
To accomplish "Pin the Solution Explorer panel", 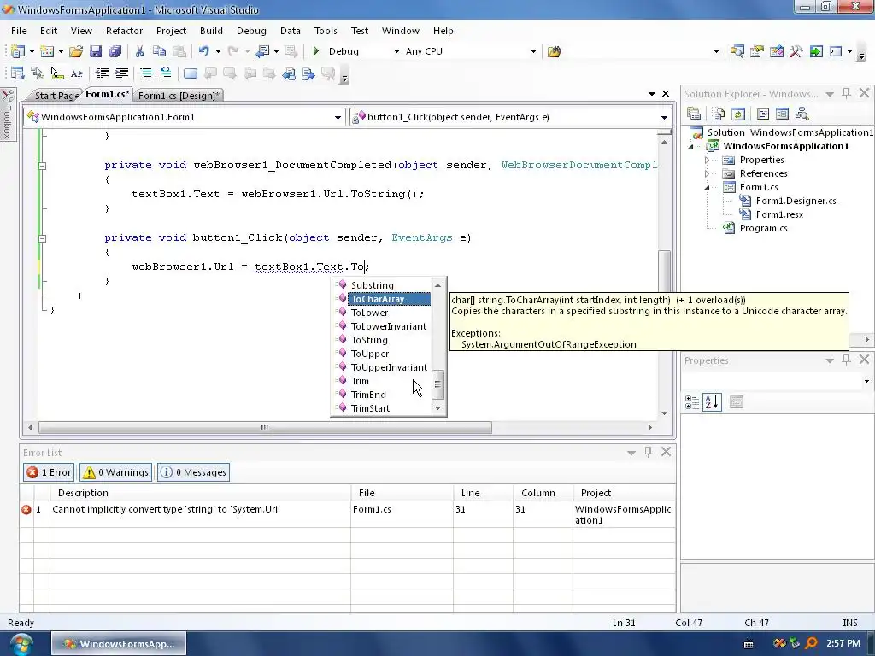I will click(x=847, y=93).
